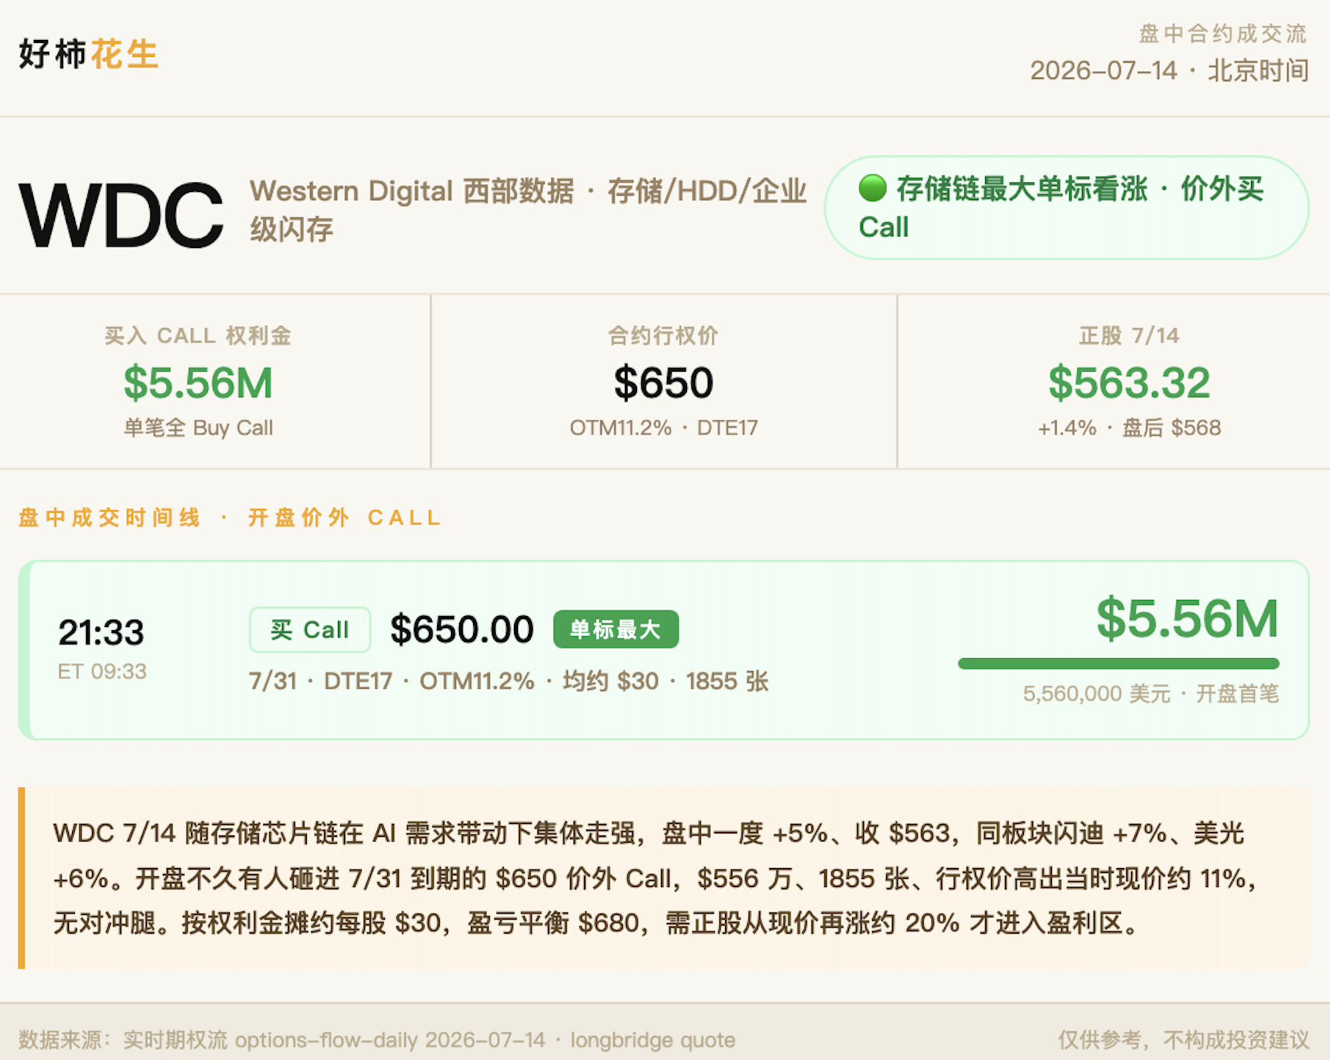The height and width of the screenshot is (1060, 1330).
Task: Click the 数据来源 footer text
Action: pyautogui.click(x=377, y=1040)
